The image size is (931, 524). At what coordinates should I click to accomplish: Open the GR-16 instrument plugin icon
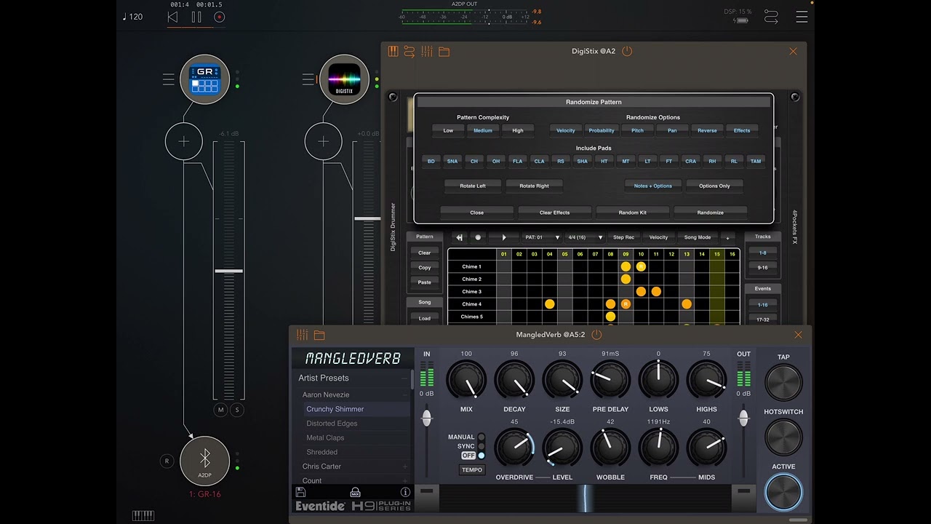point(205,80)
